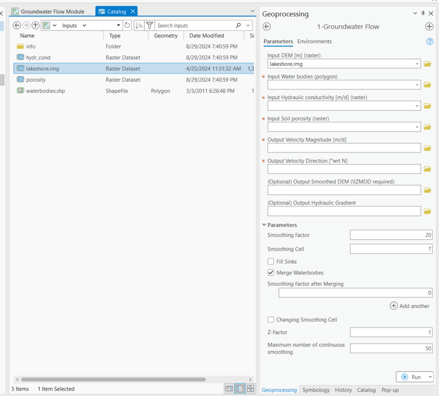
Task: Browse for Input Water bodies polygon
Action: (427, 85)
